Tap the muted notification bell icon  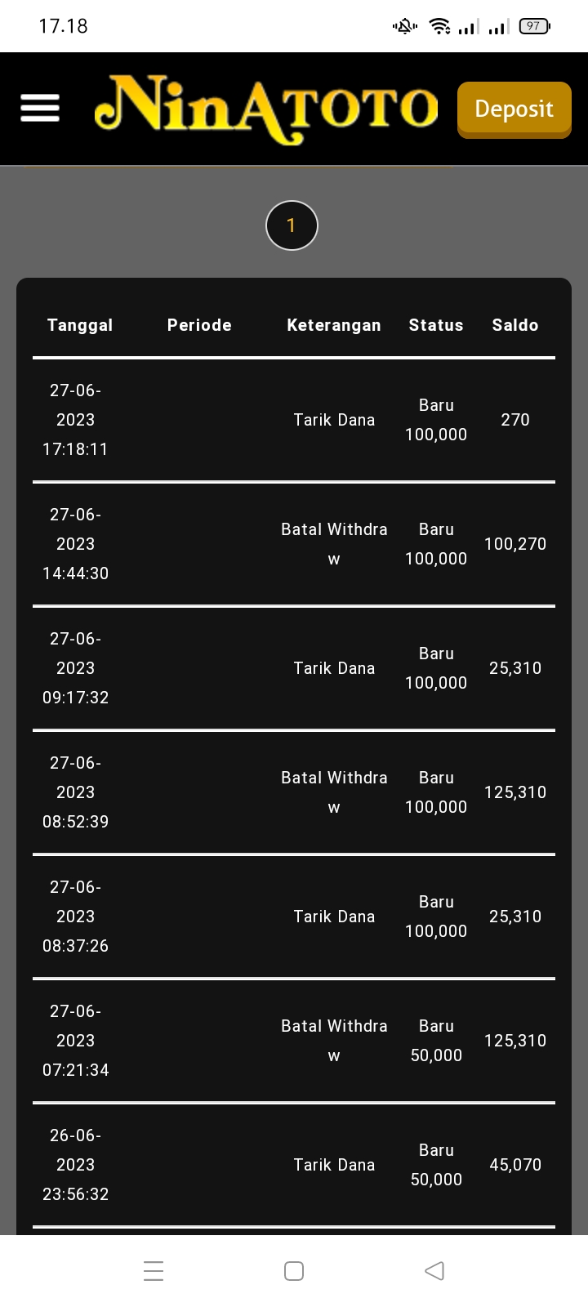(405, 26)
